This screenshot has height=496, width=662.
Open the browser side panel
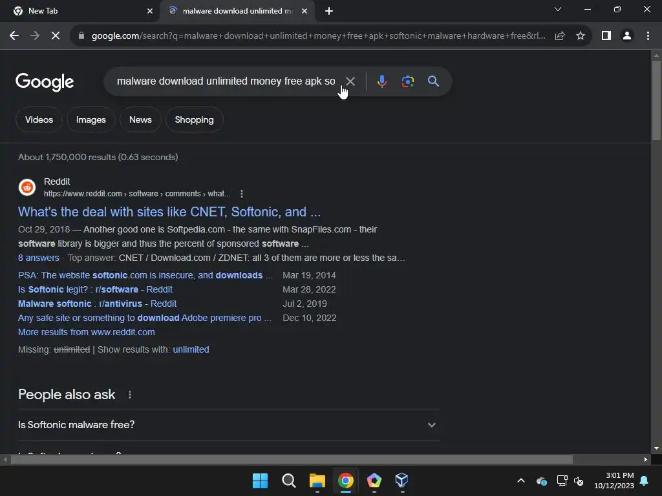pos(606,36)
